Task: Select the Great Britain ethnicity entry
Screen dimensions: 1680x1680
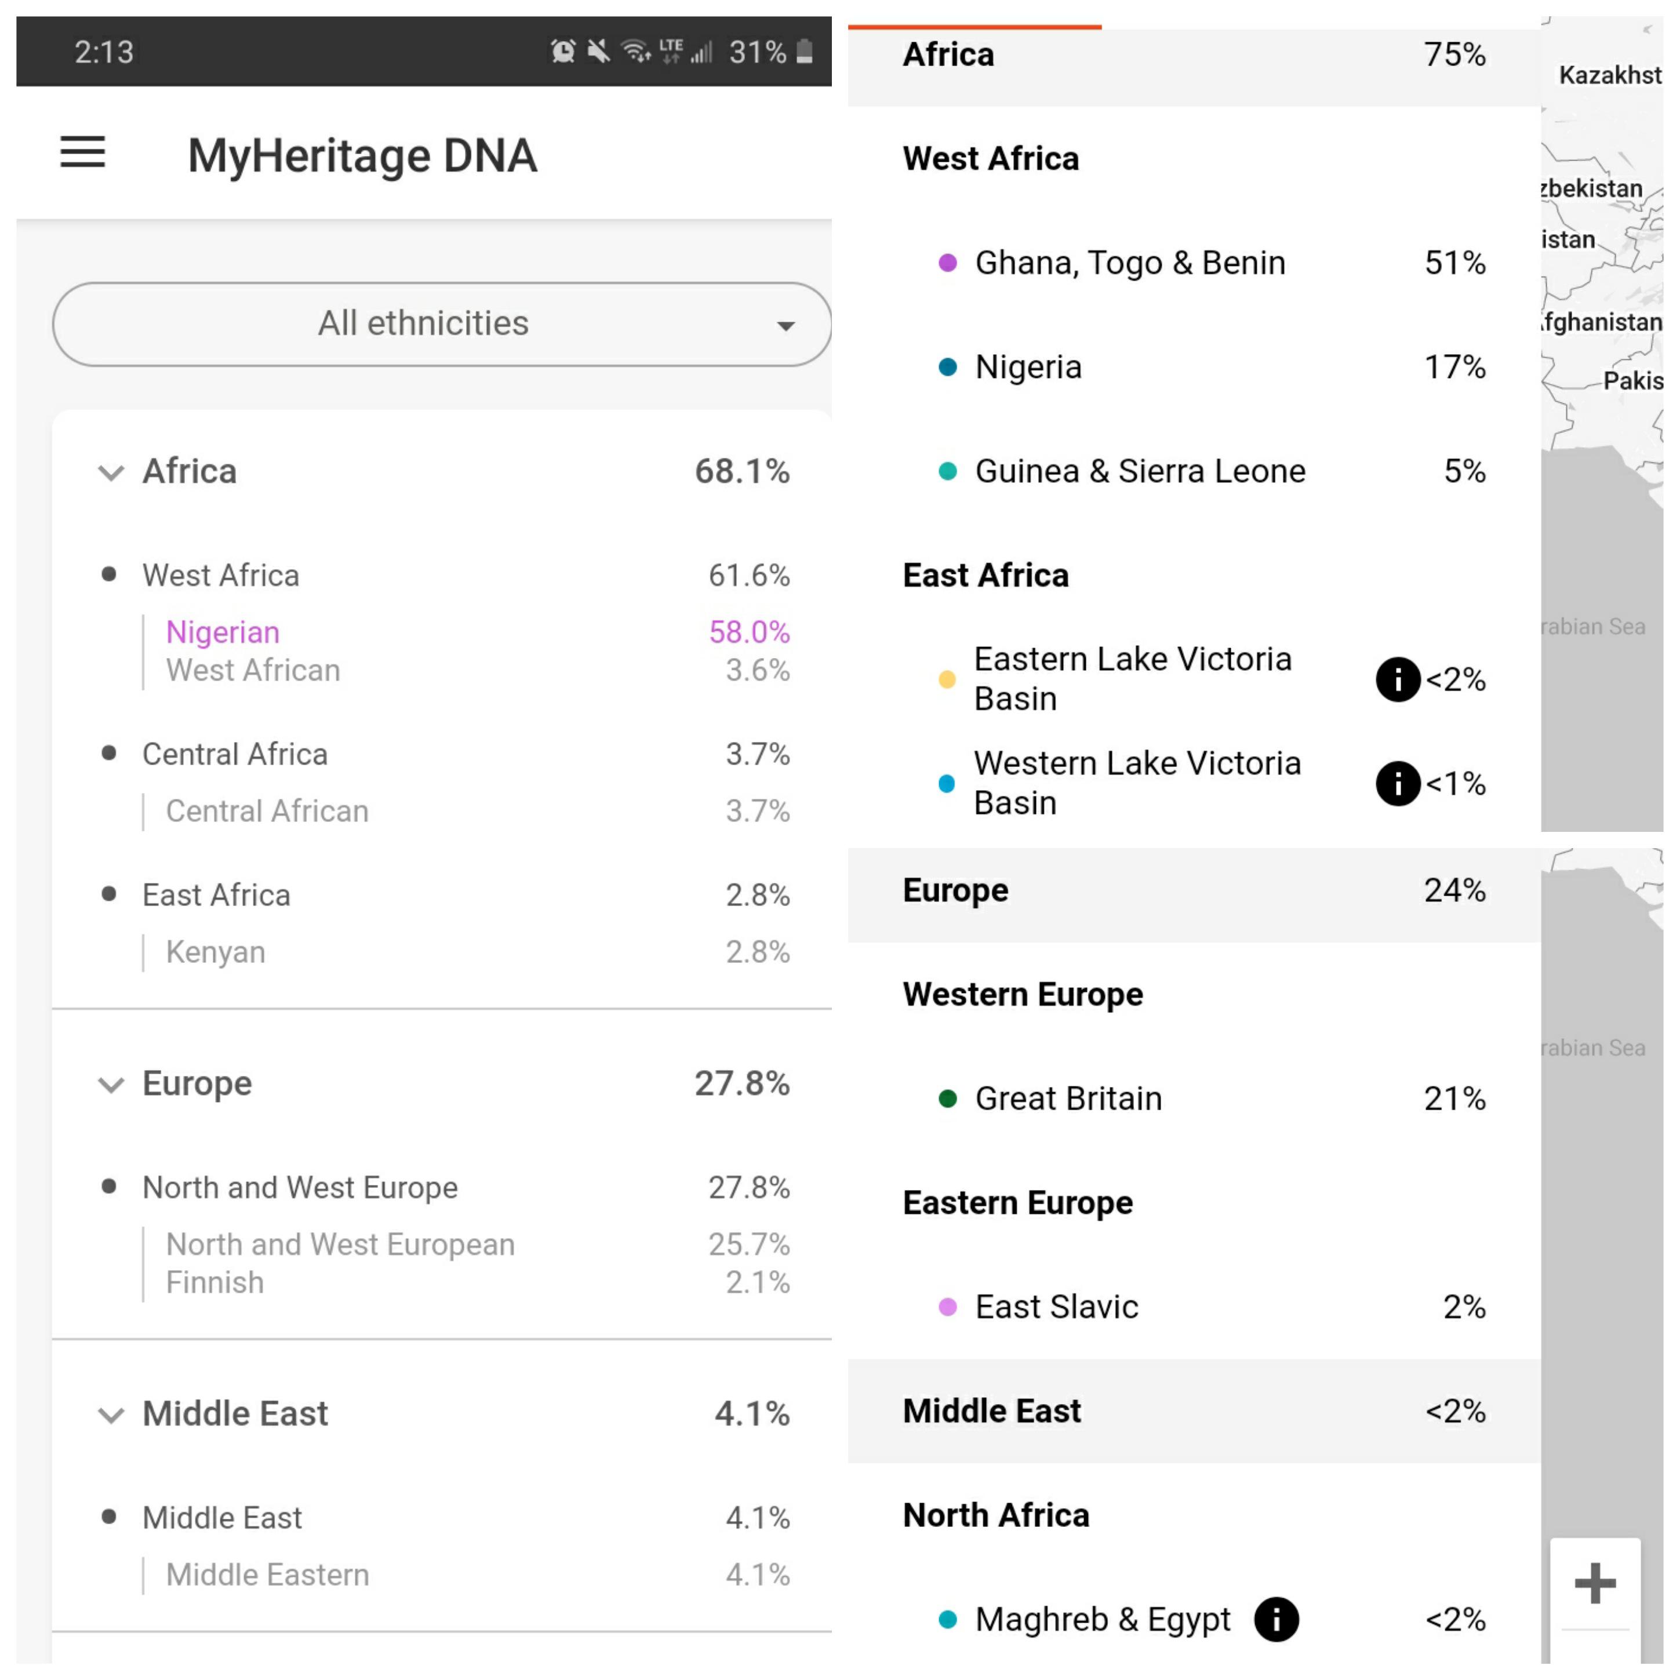Action: tap(1068, 1098)
